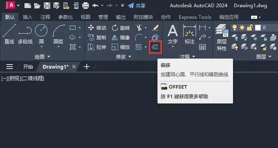Open the Hatch dropdown arrow

80,47
